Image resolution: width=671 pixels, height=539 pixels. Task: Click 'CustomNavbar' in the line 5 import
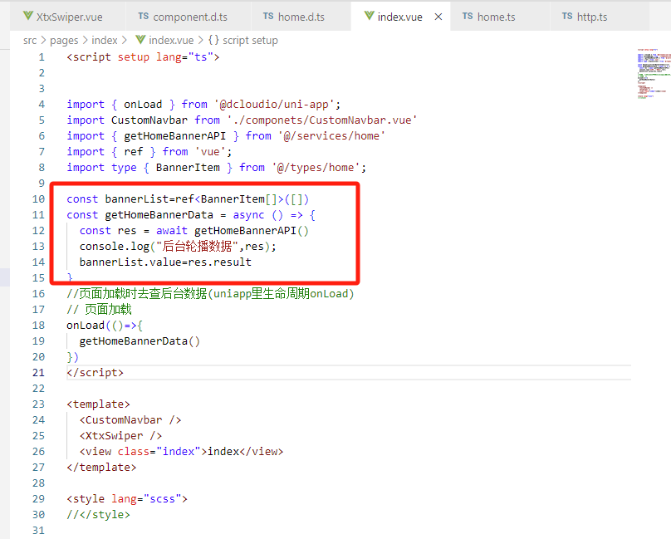(x=149, y=120)
